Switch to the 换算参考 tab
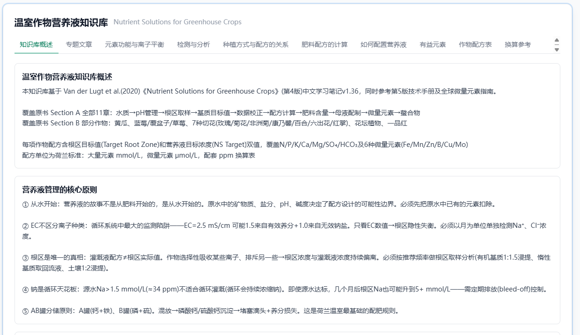580x335 pixels. (x=518, y=44)
